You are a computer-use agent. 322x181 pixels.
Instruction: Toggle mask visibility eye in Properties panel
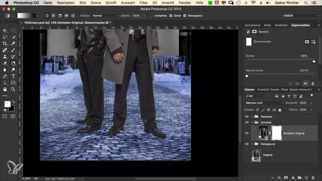(305, 83)
